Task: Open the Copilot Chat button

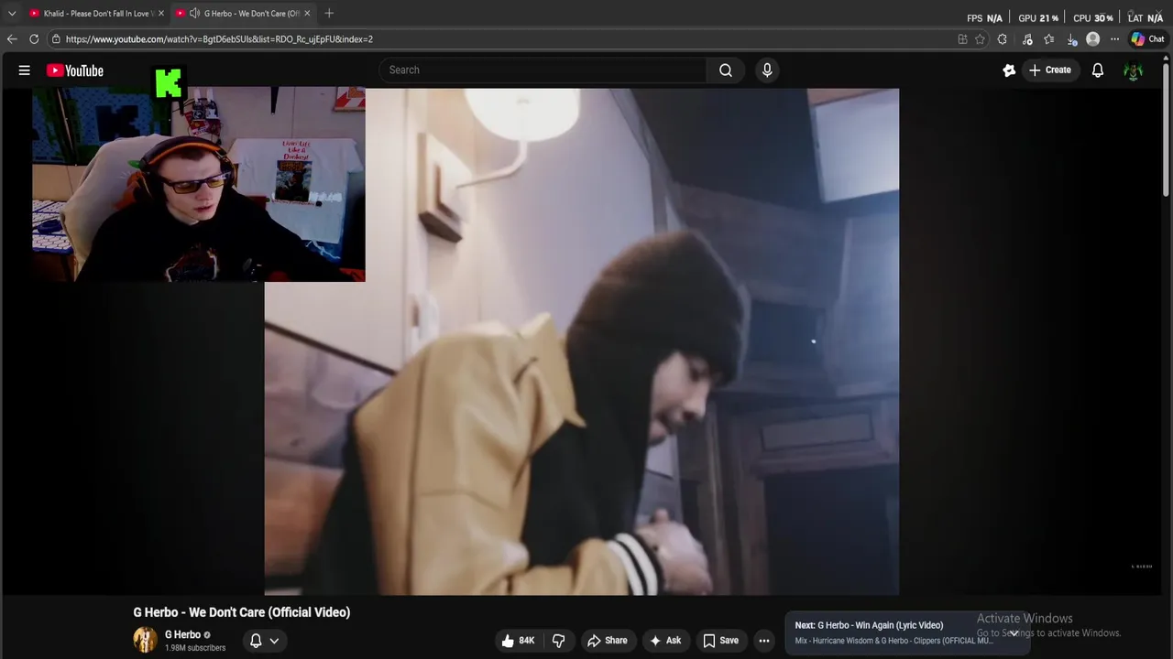Action: point(1147,39)
